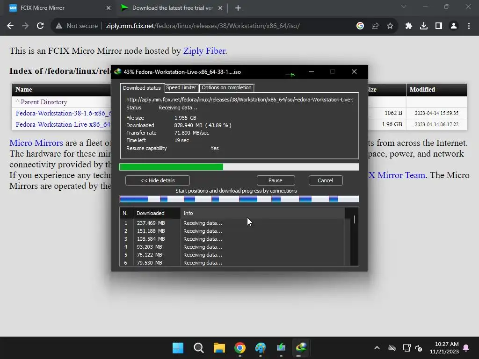Cancel the Fedora ISO download
The height and width of the screenshot is (359, 479).
326,180
